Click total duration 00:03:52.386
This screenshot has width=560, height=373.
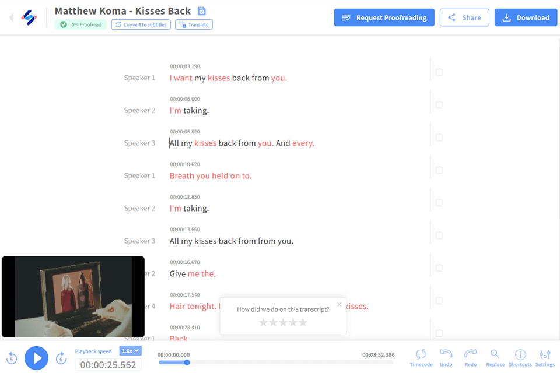pyautogui.click(x=378, y=355)
